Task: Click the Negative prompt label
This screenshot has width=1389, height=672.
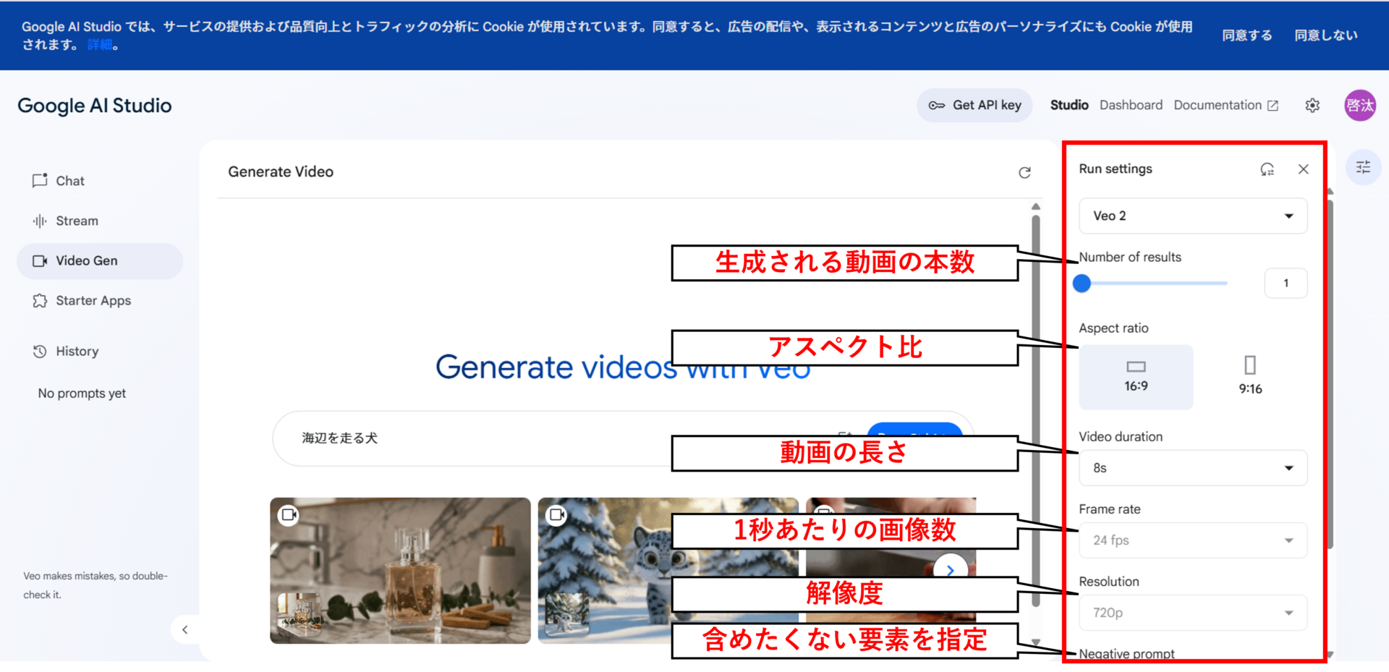Action: (1126, 654)
